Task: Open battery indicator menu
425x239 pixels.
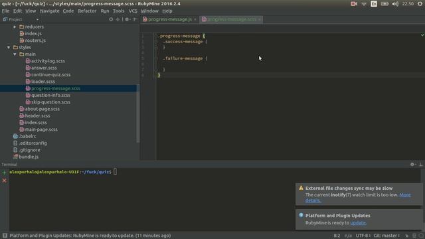Action: [x=384, y=4]
